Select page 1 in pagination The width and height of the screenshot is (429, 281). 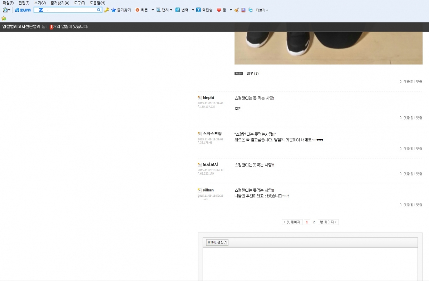(307, 222)
